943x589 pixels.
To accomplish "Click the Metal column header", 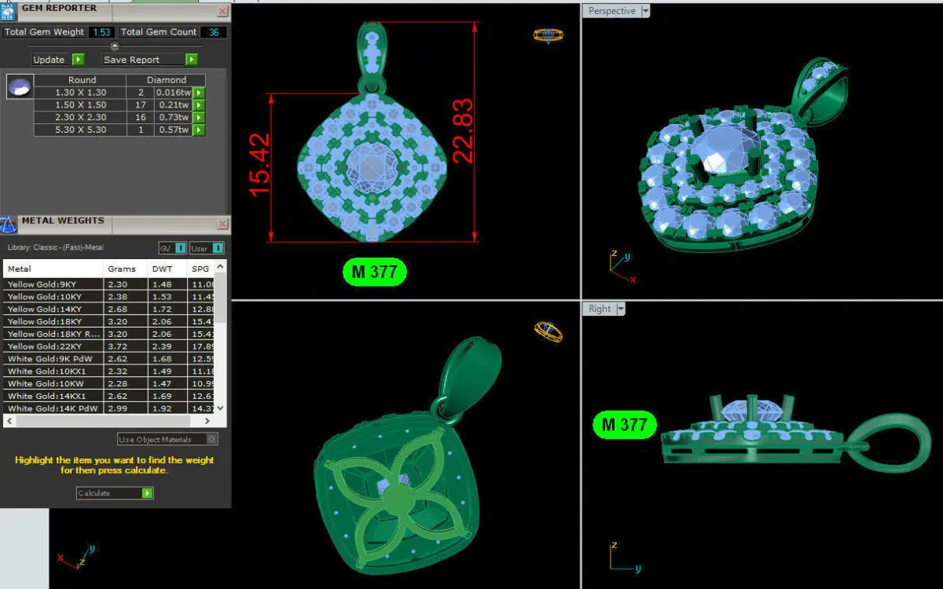I will [53, 269].
